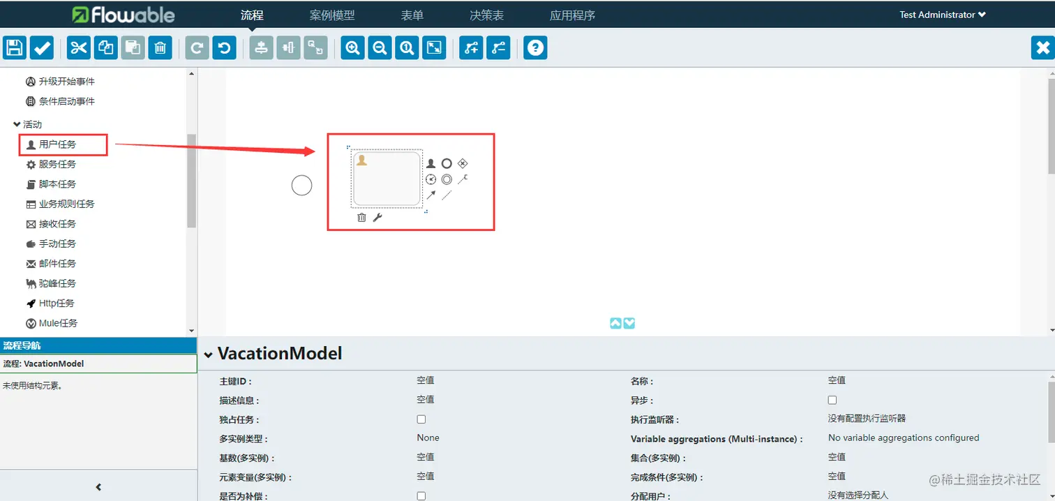The image size is (1055, 501).
Task: Open the 决策表 tab
Action: point(487,15)
